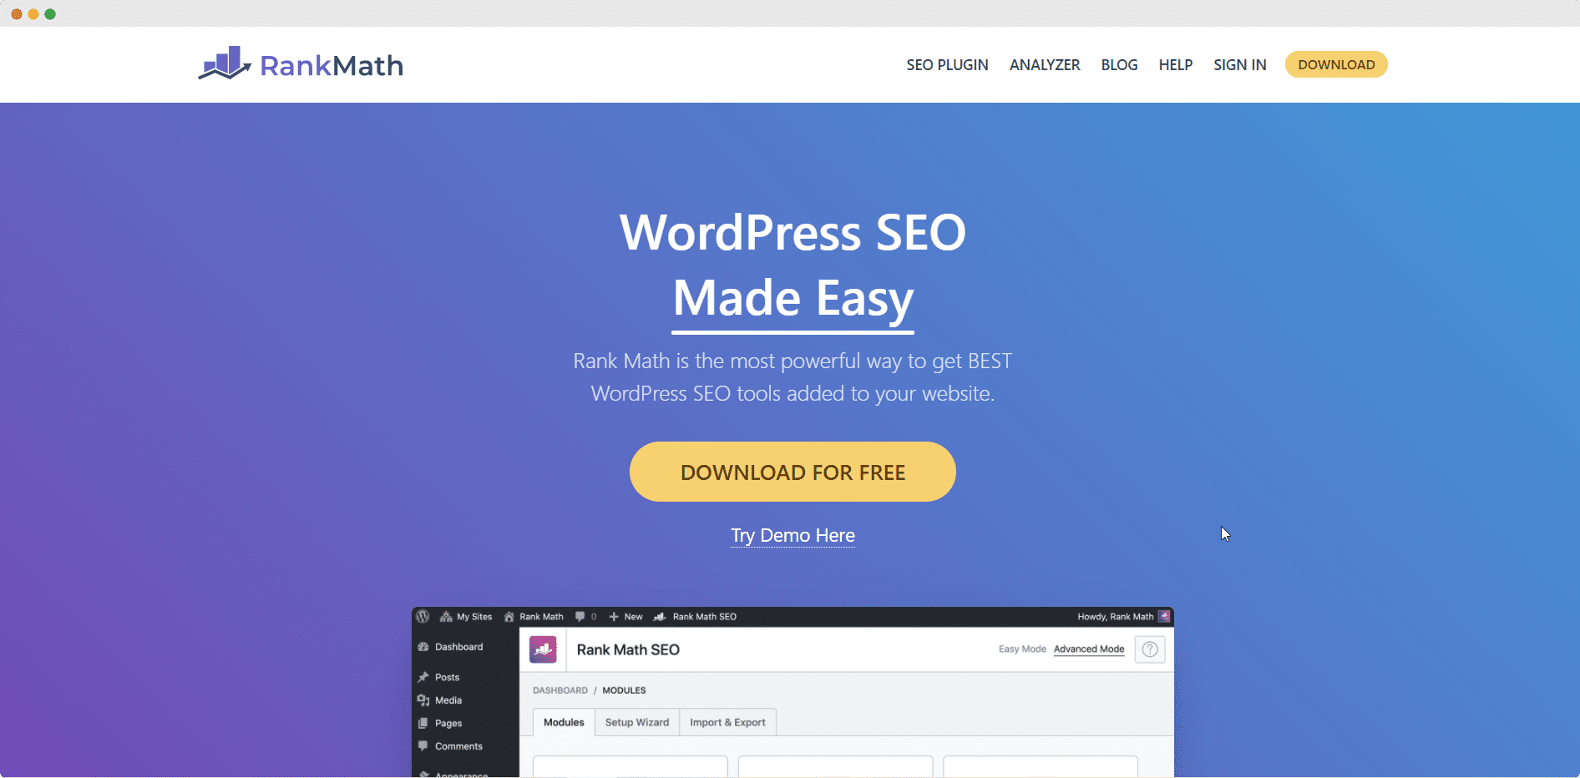
Task: Click the SIGN IN link
Action: click(x=1239, y=65)
